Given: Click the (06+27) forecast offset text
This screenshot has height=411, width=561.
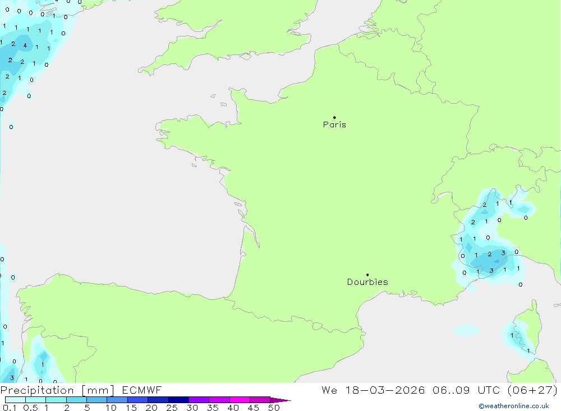Looking at the screenshot, I should [533, 390].
